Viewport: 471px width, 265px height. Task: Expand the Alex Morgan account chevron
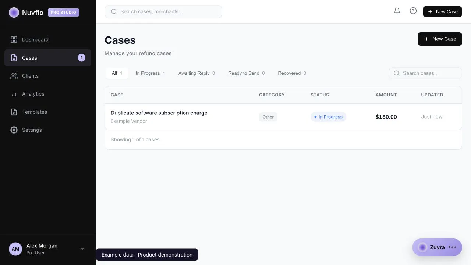(82, 249)
